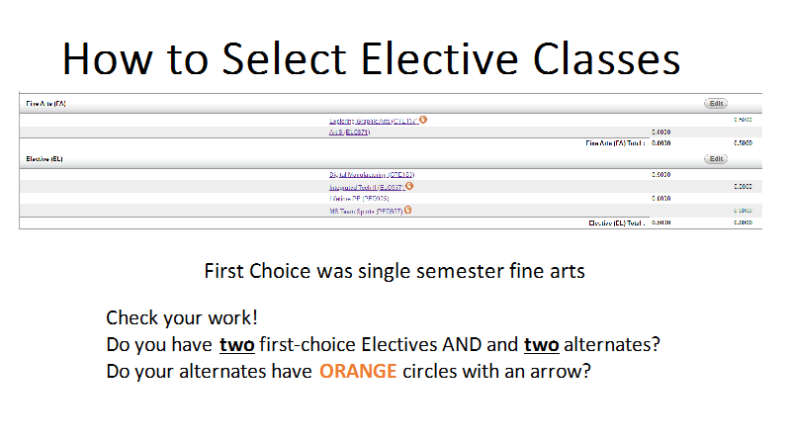Click the Fine Arts (FA) section header
791x445 pixels.
[x=45, y=104]
